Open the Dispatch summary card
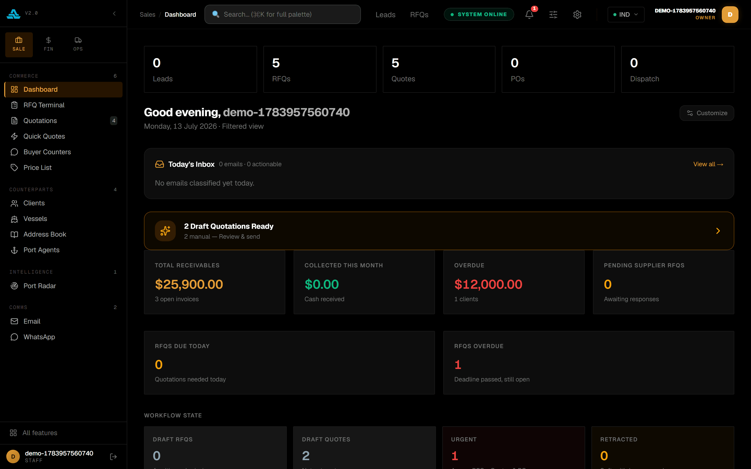This screenshot has width=751, height=469. 677,70
